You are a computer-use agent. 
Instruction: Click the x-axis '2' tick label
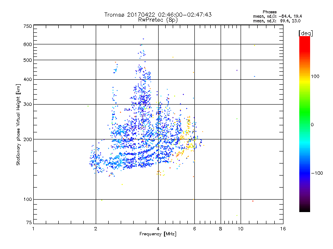96,229
